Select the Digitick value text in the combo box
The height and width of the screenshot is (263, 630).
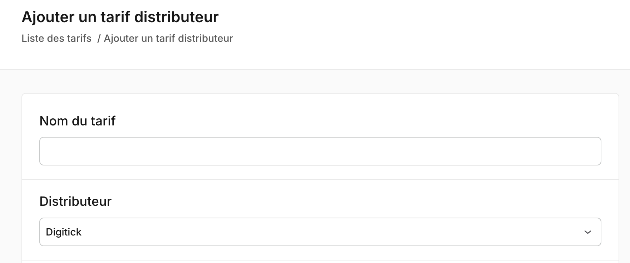click(64, 232)
